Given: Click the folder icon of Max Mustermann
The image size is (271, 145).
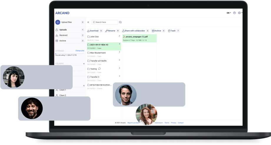Looking at the screenshot, I should click(x=89, y=53).
